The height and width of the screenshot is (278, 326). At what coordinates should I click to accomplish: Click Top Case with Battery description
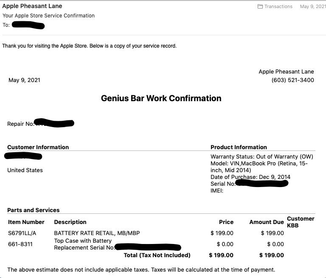click(x=83, y=241)
